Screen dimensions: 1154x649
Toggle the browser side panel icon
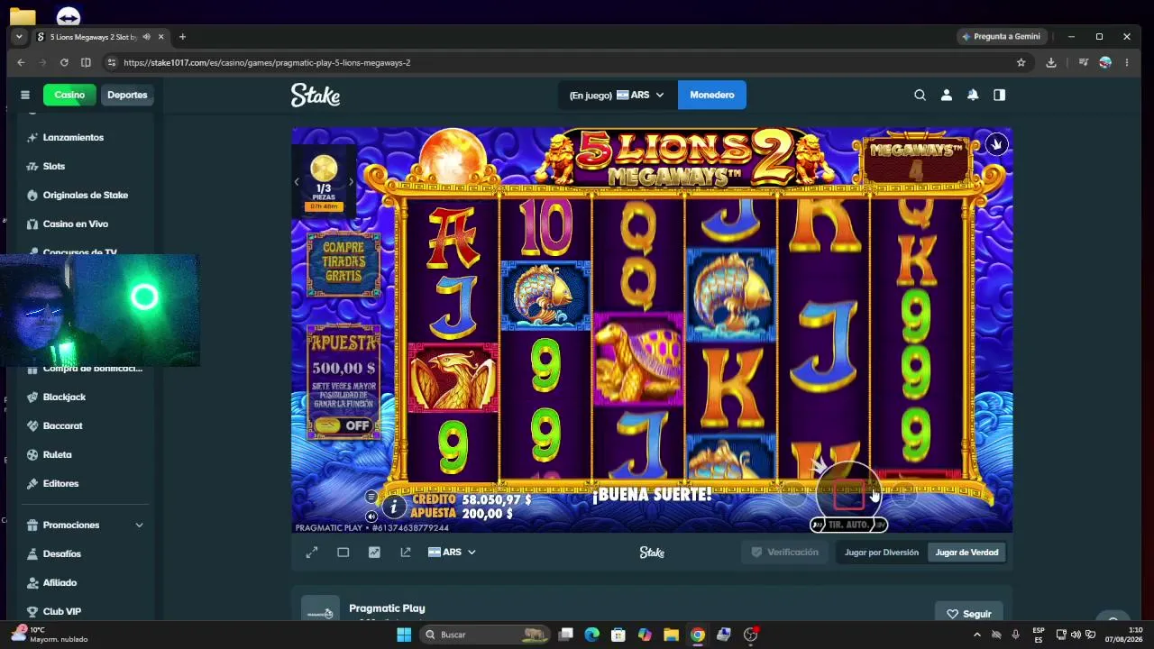click(x=86, y=62)
